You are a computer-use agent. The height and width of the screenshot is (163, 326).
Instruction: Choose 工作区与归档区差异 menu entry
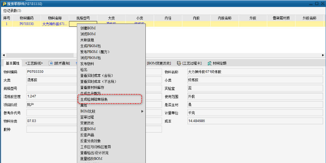tap(96, 147)
